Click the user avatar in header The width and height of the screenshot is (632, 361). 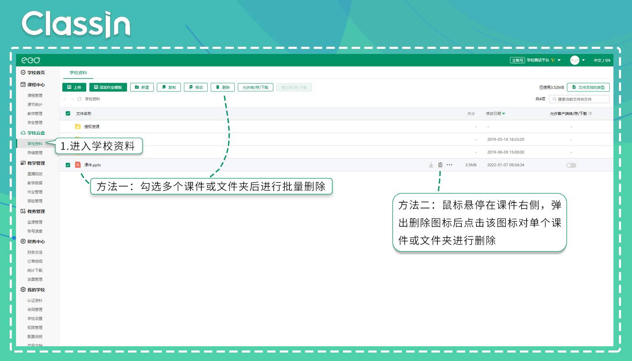point(575,60)
